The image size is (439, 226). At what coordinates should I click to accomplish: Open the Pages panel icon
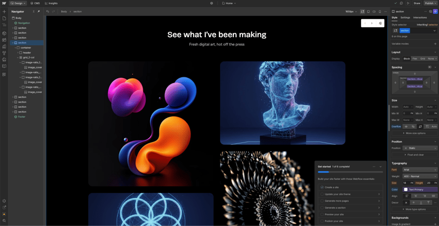[x=4, y=18]
